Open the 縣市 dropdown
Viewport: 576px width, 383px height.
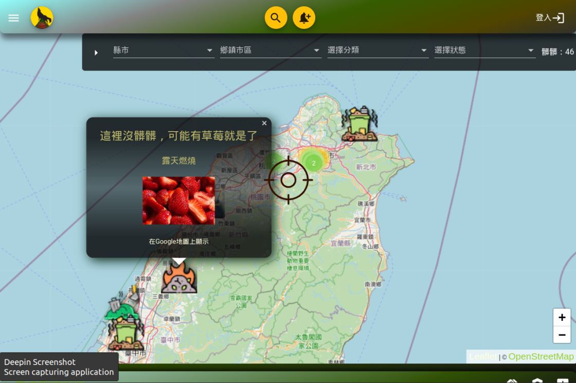point(163,50)
